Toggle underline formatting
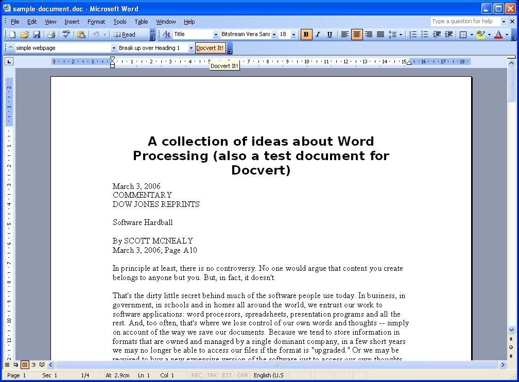Viewport: 519px width, 382px height. click(x=330, y=34)
